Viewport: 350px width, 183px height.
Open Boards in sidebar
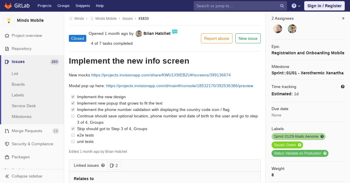pyautogui.click(x=18, y=84)
